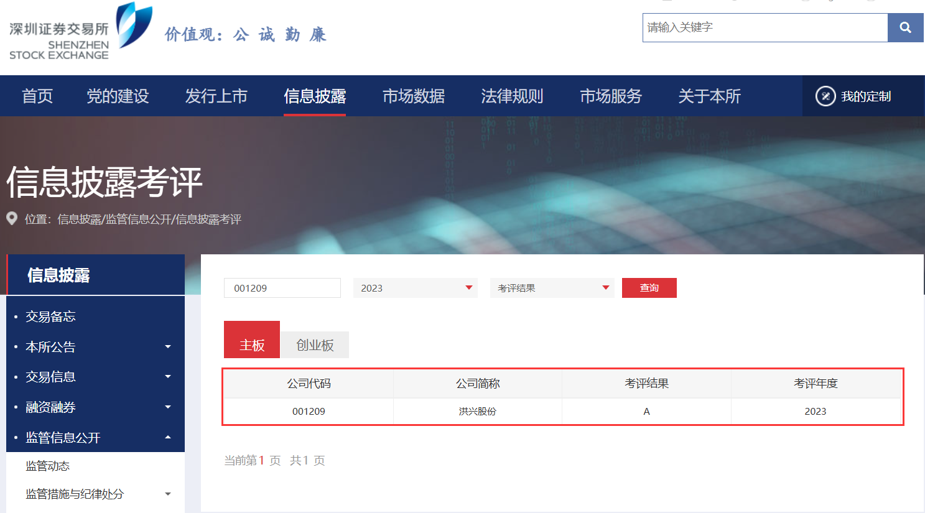Expand the 本所公告 sidebar section
This screenshot has width=925, height=513.
pos(167,347)
